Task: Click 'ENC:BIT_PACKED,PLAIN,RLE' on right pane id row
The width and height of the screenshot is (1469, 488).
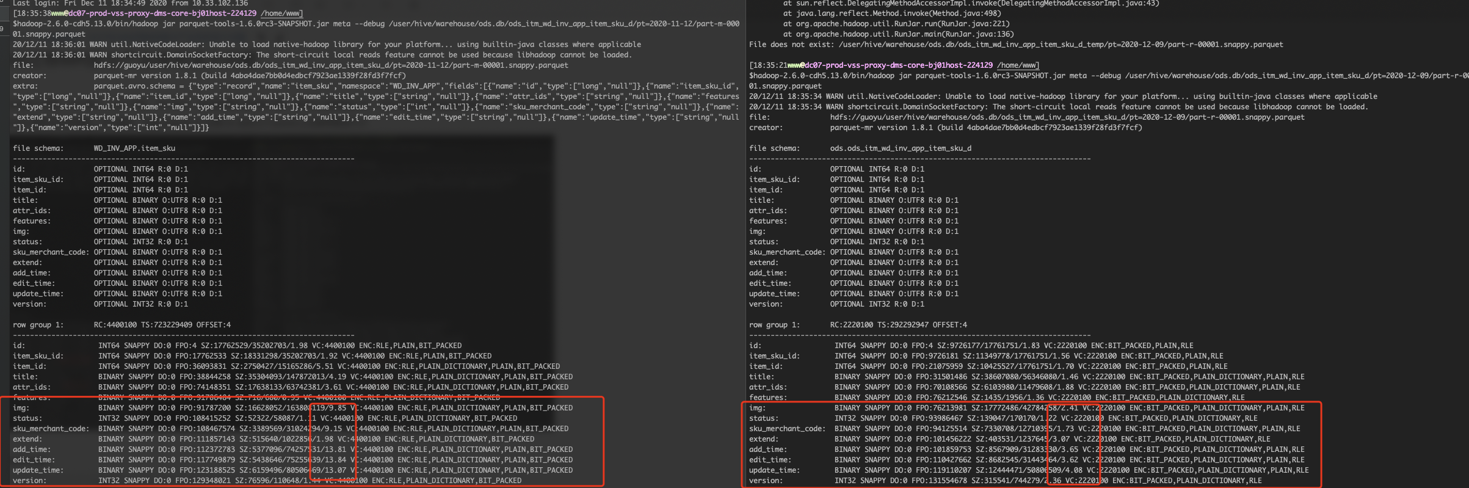Action: [1142, 346]
